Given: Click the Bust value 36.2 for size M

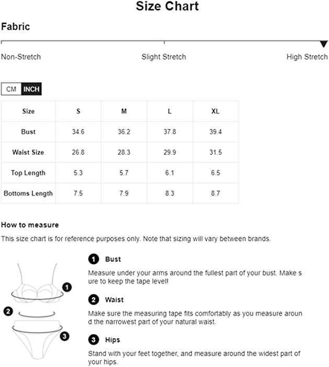Looking at the screenshot, I should click(x=124, y=132).
